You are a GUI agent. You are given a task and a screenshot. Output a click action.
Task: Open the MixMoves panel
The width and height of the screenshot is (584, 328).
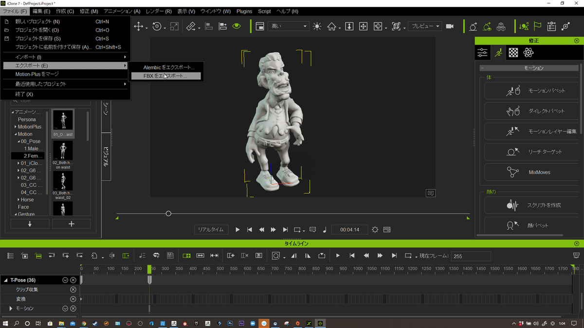531,173
